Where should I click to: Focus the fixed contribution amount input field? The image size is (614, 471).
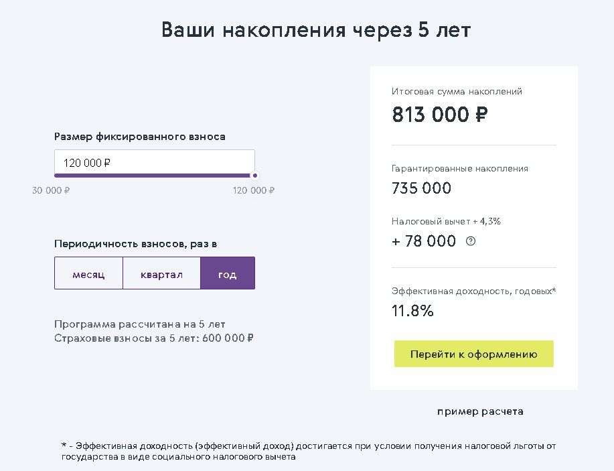[x=154, y=162]
